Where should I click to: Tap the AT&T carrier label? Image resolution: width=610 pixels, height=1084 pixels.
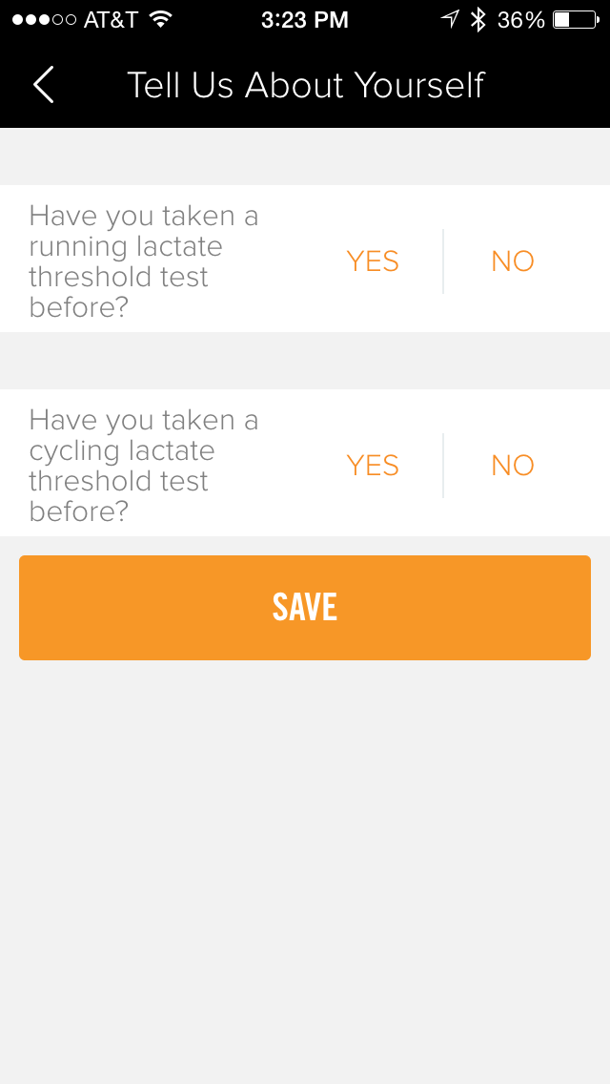coord(111,19)
